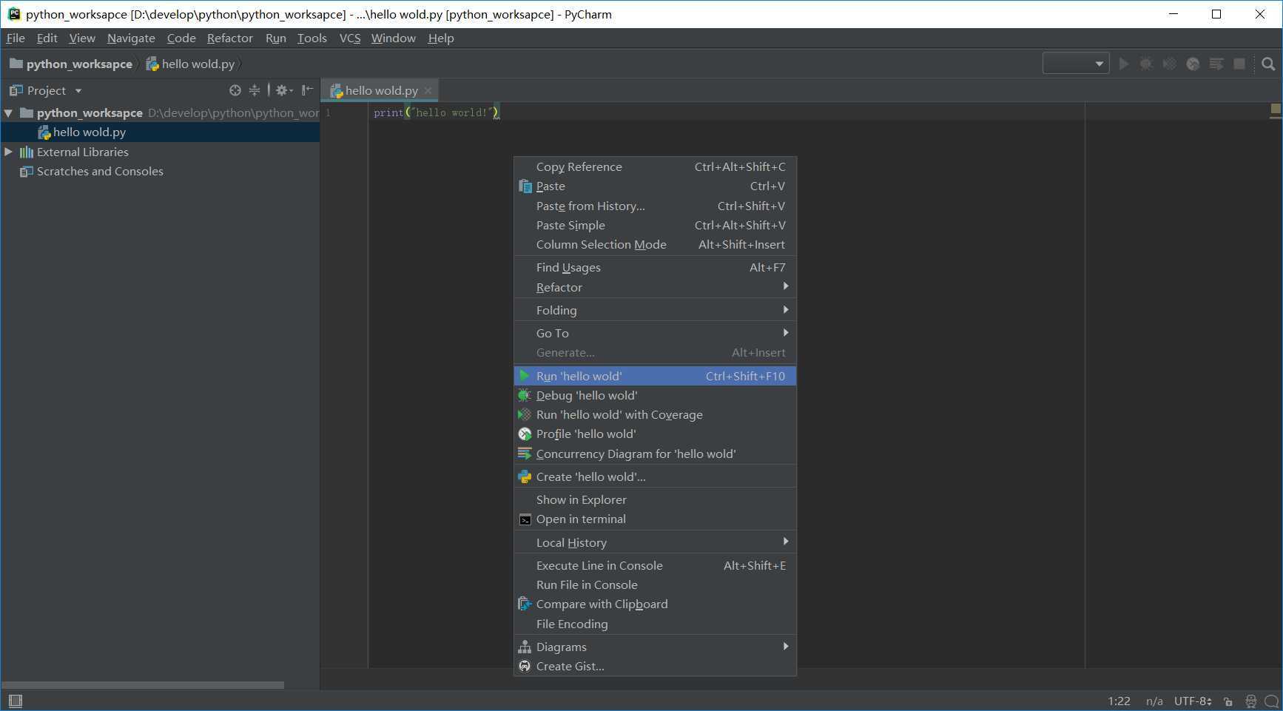Open Project panel gear settings
The image size is (1283, 711).
tap(284, 90)
